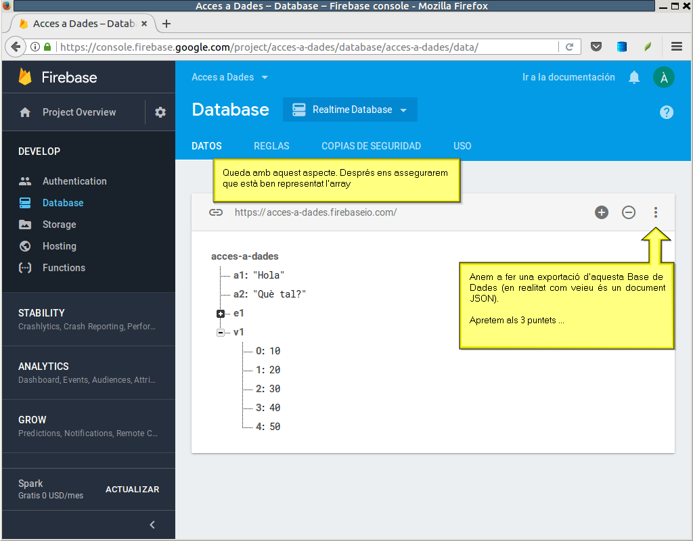Image resolution: width=693 pixels, height=541 pixels.
Task: Reload page with refresh icon
Action: [x=570, y=47]
